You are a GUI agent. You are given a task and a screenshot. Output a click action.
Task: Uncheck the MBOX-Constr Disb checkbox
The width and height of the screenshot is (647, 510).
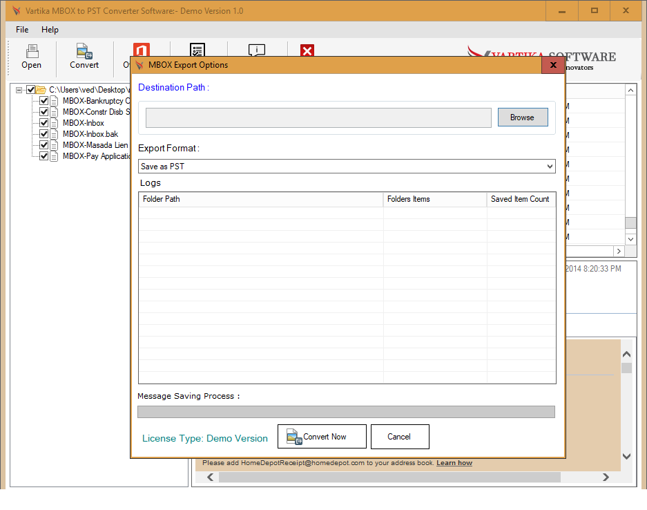(44, 112)
